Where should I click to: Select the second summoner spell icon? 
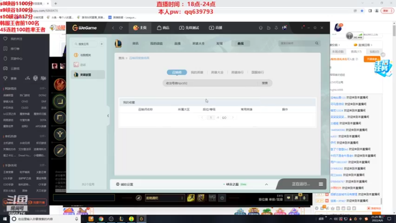click(200, 198)
